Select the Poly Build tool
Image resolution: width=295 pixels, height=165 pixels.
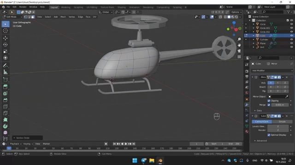pyautogui.click(x=5, y=120)
